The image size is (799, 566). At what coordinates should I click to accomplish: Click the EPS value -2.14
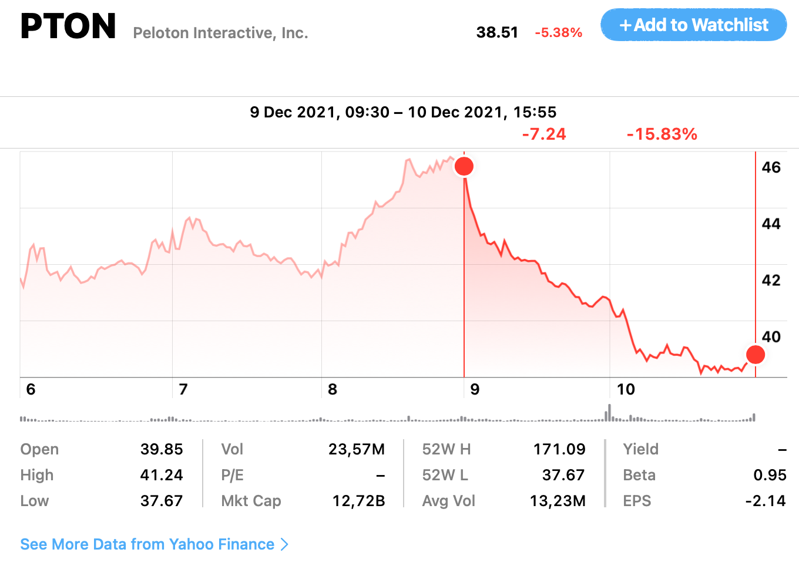point(765,501)
